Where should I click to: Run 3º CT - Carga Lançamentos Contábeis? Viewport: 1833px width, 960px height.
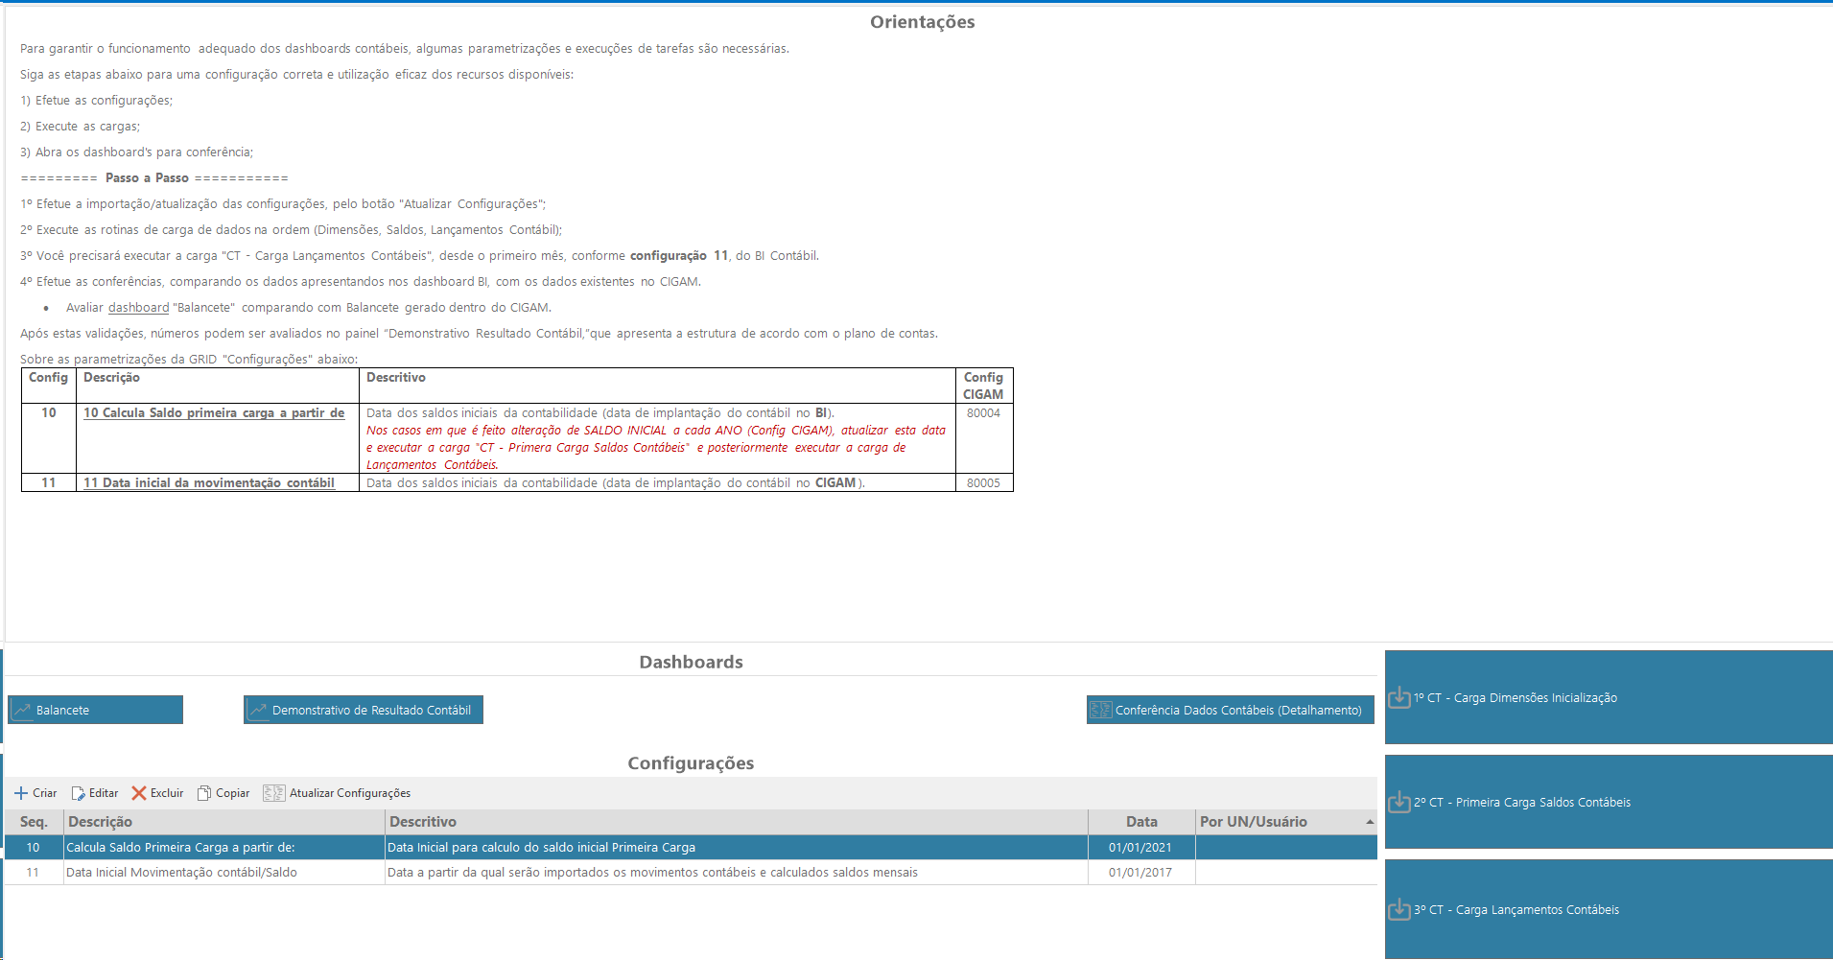(x=1609, y=909)
